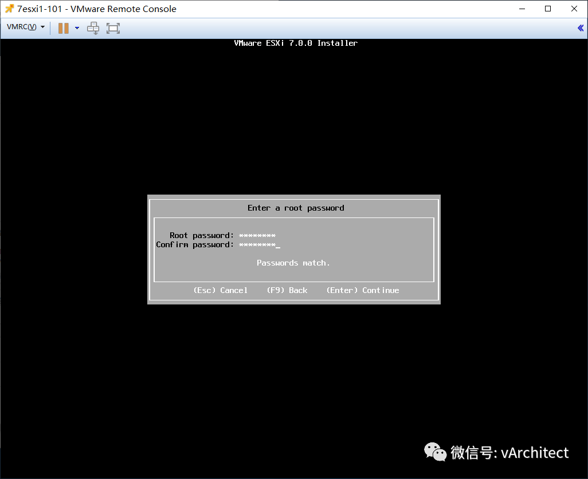
Task: Select (Esc) Cancel option
Action: (221, 290)
